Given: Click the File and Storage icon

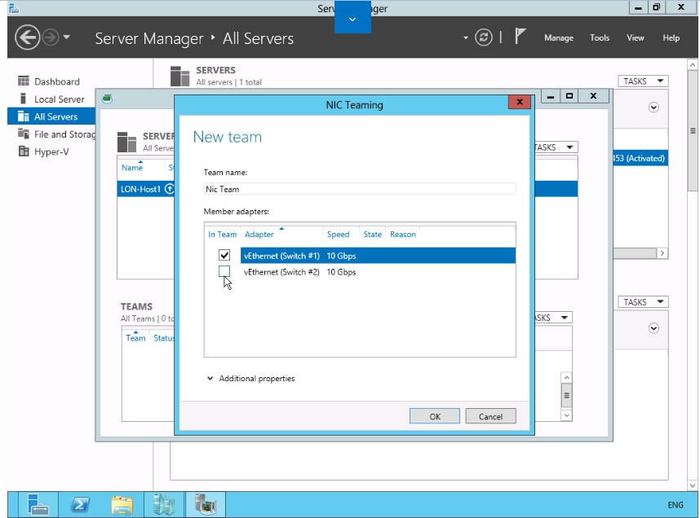Looking at the screenshot, I should pos(23,134).
